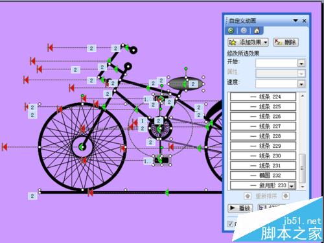Select animation entry 线条 227
The width and height of the screenshot is (324, 243).
263,126
